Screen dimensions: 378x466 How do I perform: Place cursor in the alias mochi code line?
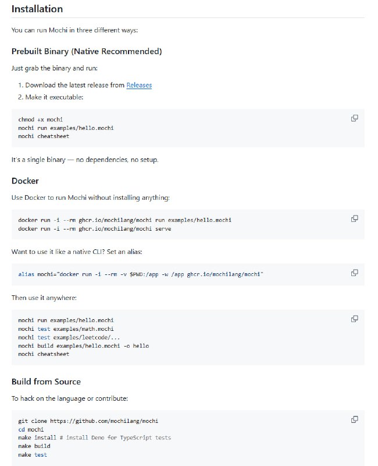(x=141, y=274)
